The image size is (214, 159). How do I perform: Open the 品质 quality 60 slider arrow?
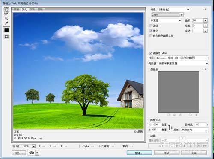[x=205, y=20]
